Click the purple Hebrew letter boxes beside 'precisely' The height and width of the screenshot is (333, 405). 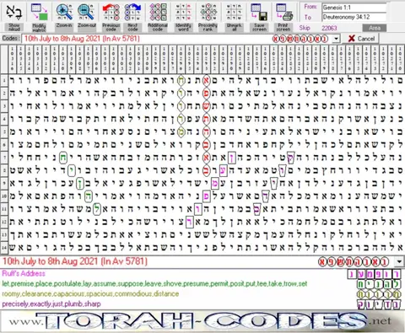pyautogui.click(x=379, y=304)
